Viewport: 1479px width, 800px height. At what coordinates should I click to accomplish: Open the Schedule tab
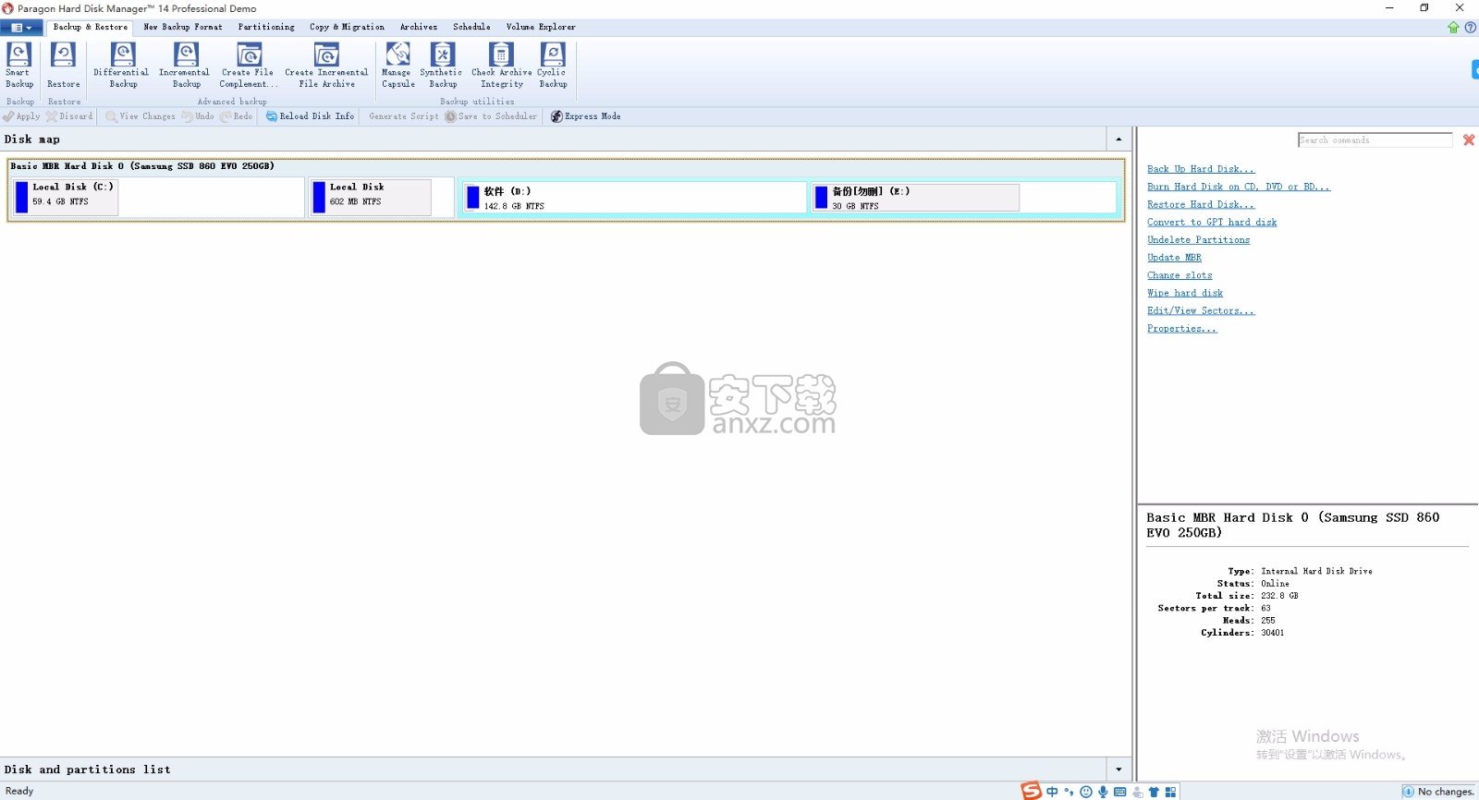point(471,28)
